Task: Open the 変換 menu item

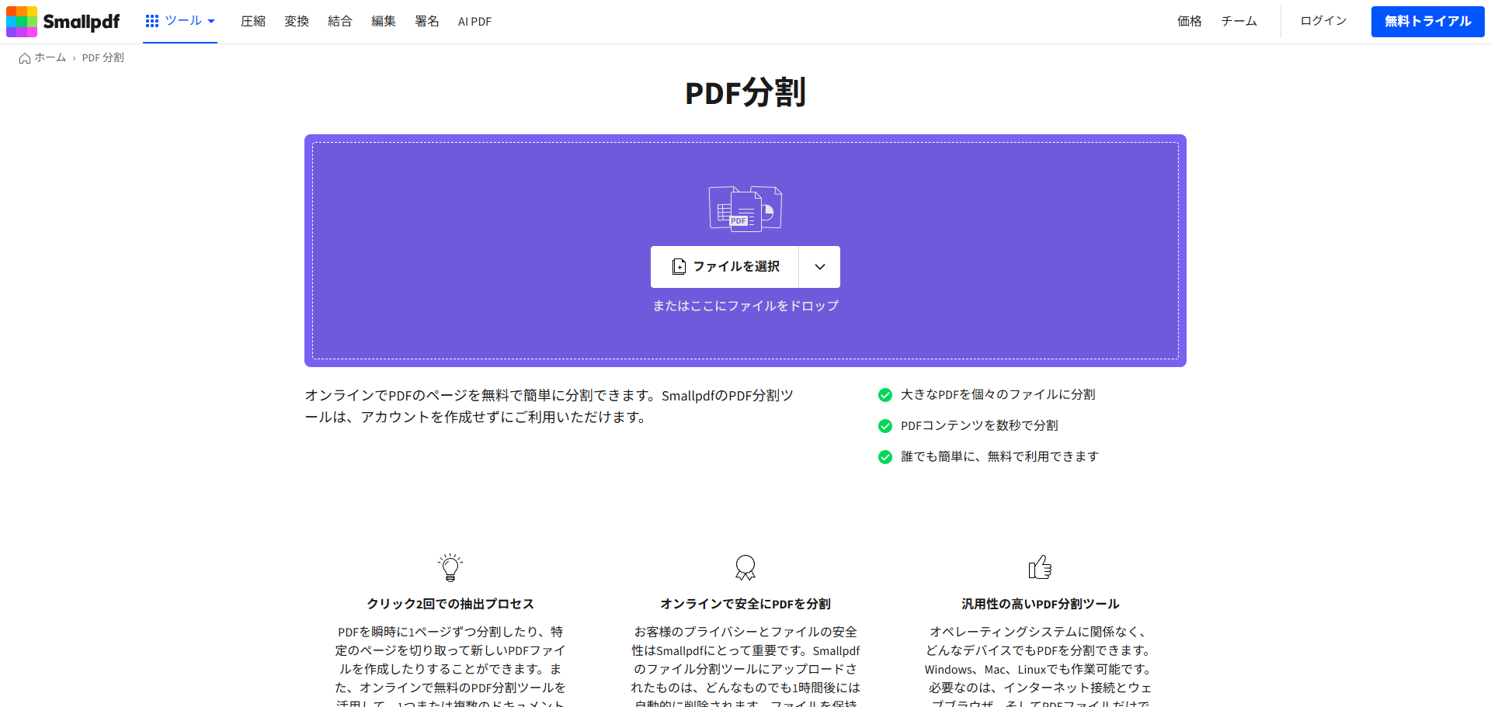Action: coord(297,22)
